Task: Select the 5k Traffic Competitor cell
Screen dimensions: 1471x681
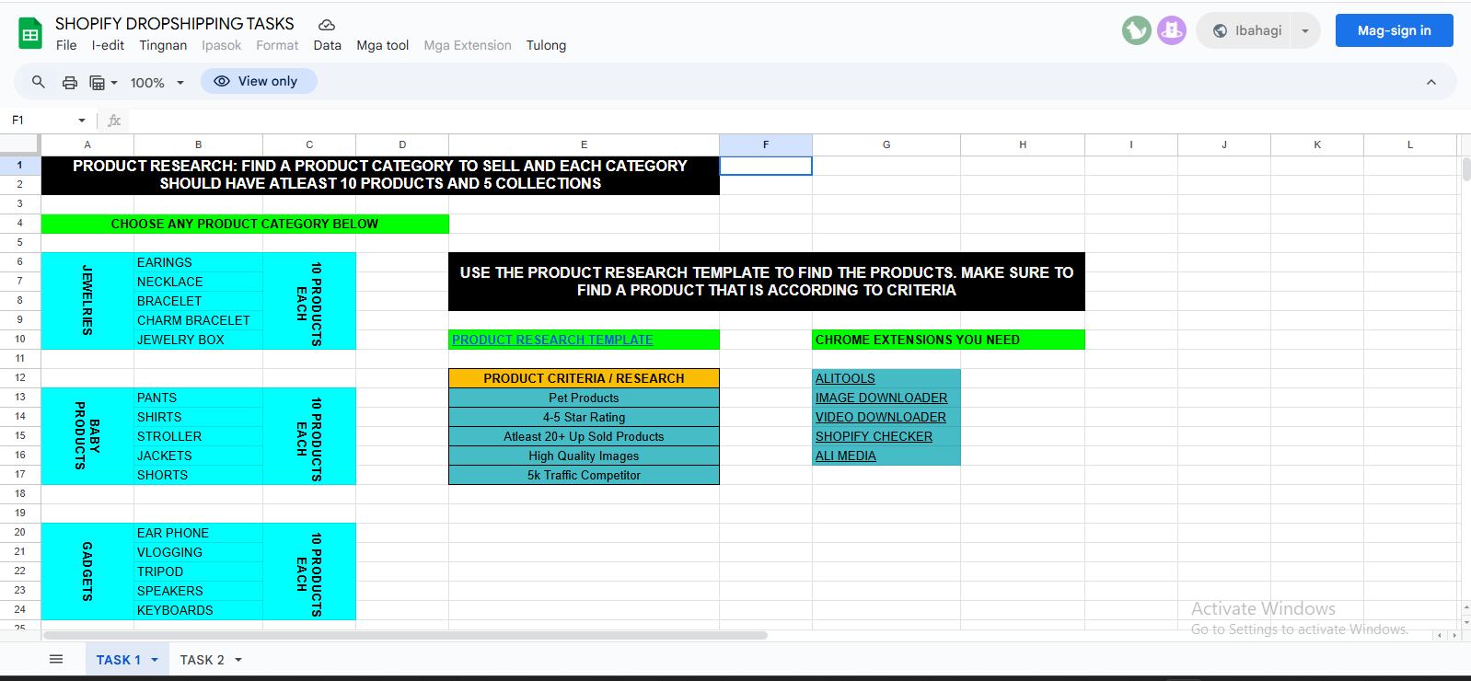Action: [584, 475]
